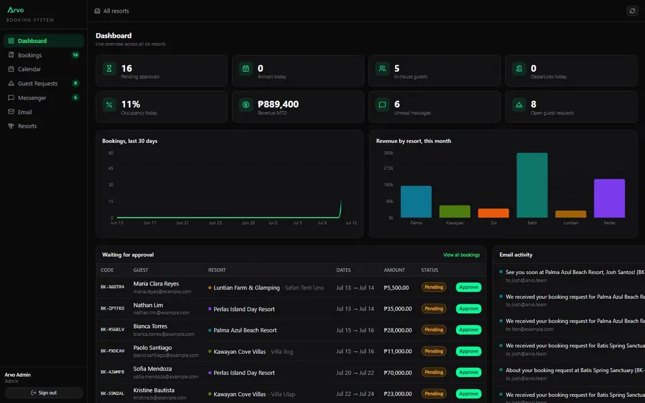Click the Guest Requests bell icon
This screenshot has height=403, width=645.
(x=11, y=83)
